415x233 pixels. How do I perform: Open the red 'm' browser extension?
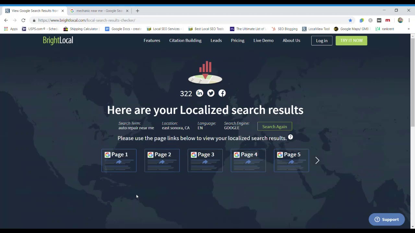[x=388, y=20]
